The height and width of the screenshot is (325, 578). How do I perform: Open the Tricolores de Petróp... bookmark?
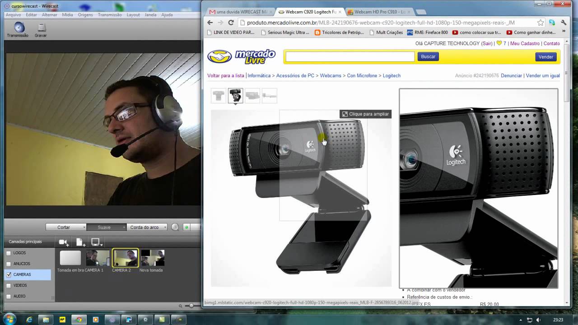(339, 32)
